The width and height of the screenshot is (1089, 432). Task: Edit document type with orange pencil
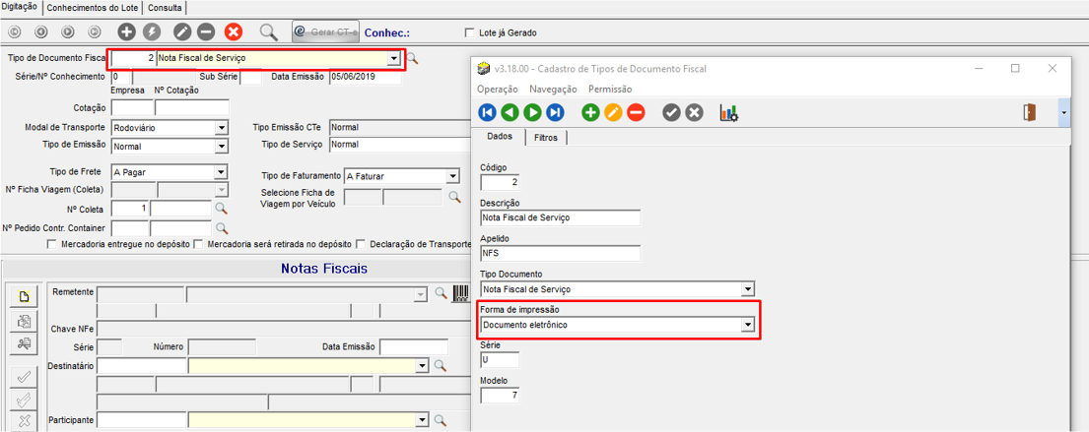(613, 112)
